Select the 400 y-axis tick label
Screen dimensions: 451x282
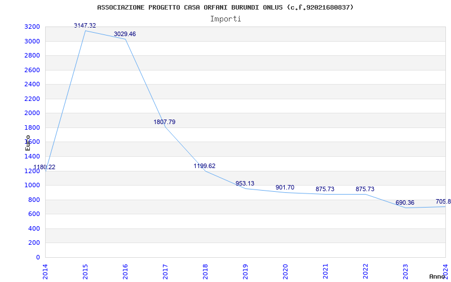(34, 229)
